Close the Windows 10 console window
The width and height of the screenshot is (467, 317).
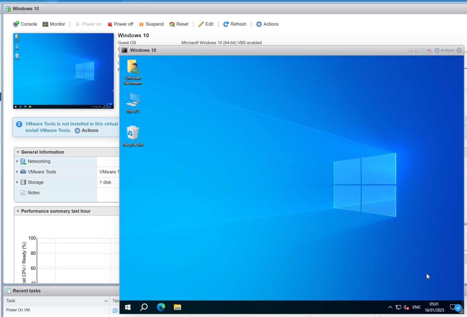[459, 50]
